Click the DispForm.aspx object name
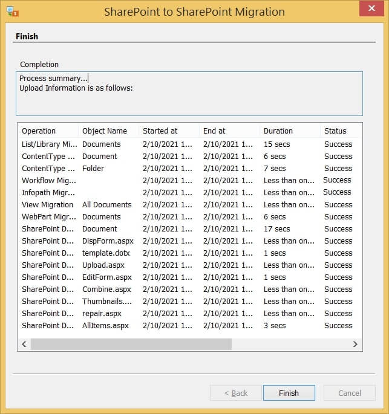The width and height of the screenshot is (389, 414). click(108, 241)
